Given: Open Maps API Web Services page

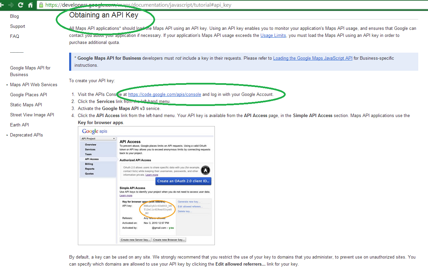Looking at the screenshot, I should click(34, 85).
